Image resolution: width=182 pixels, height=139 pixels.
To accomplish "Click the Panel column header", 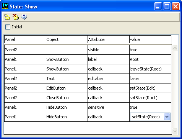I will pos(25,39).
